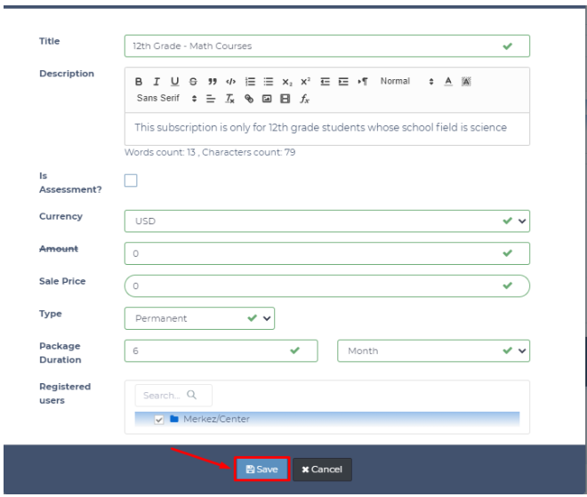The image size is (587, 497).
Task: Open the Normal heading size selector
Action: (406, 81)
